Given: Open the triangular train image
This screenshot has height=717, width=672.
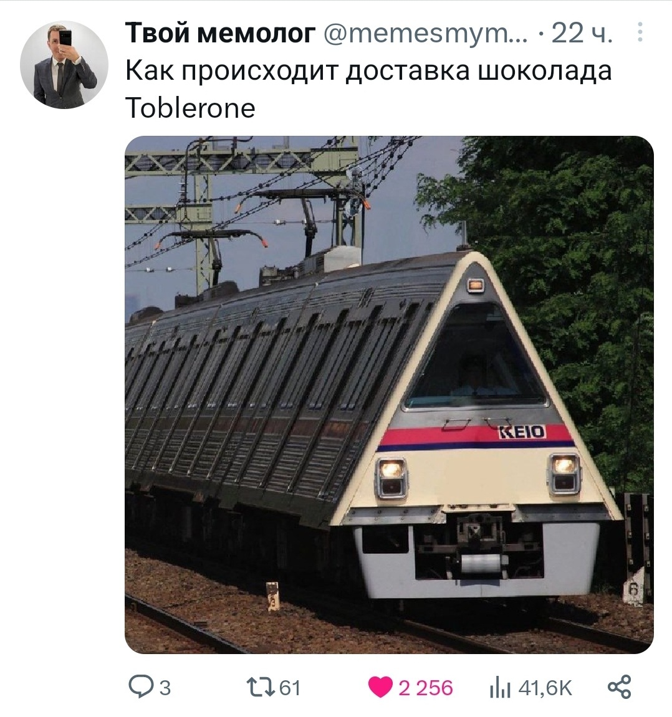Looking at the screenshot, I should tap(389, 394).
